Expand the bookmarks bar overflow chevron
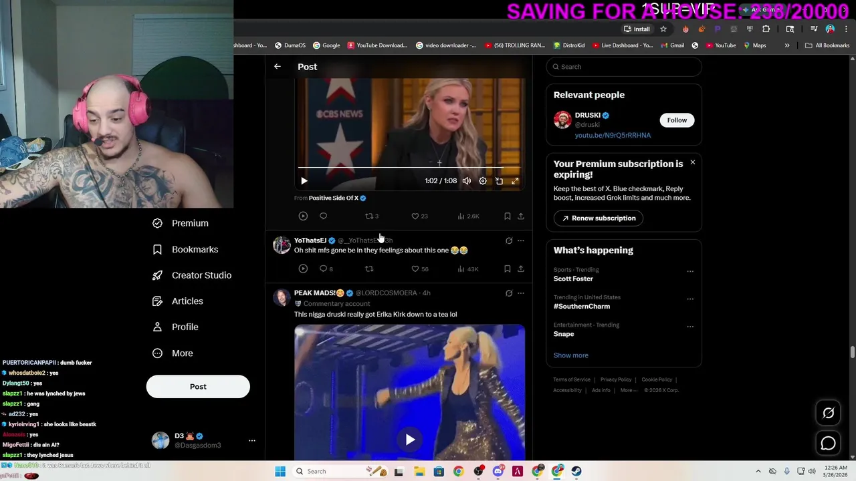Viewport: 856px width, 481px height. (x=787, y=45)
